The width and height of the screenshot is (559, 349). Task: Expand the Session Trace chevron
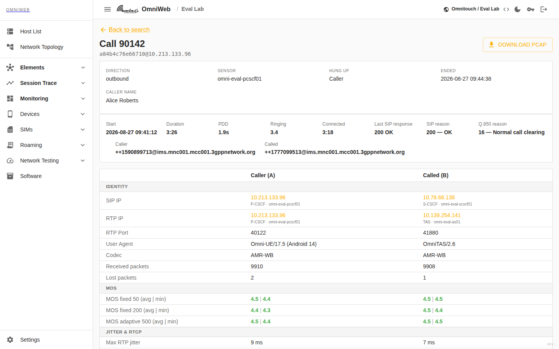pyautogui.click(x=83, y=83)
